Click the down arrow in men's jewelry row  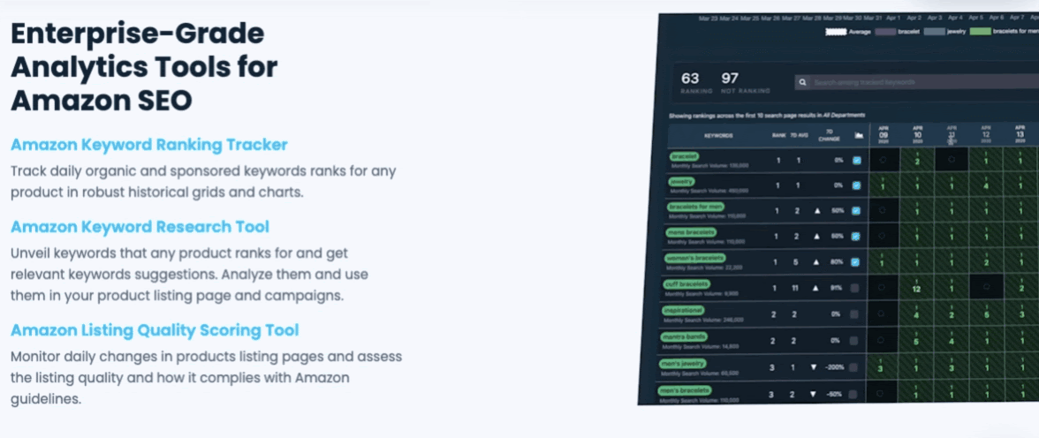813,366
